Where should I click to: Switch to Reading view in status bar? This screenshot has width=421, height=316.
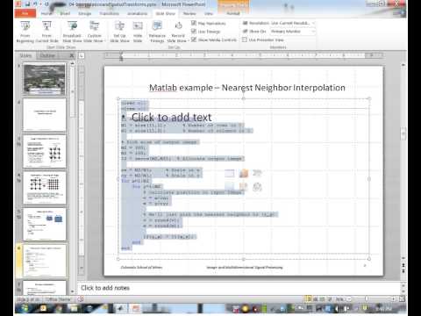323,299
